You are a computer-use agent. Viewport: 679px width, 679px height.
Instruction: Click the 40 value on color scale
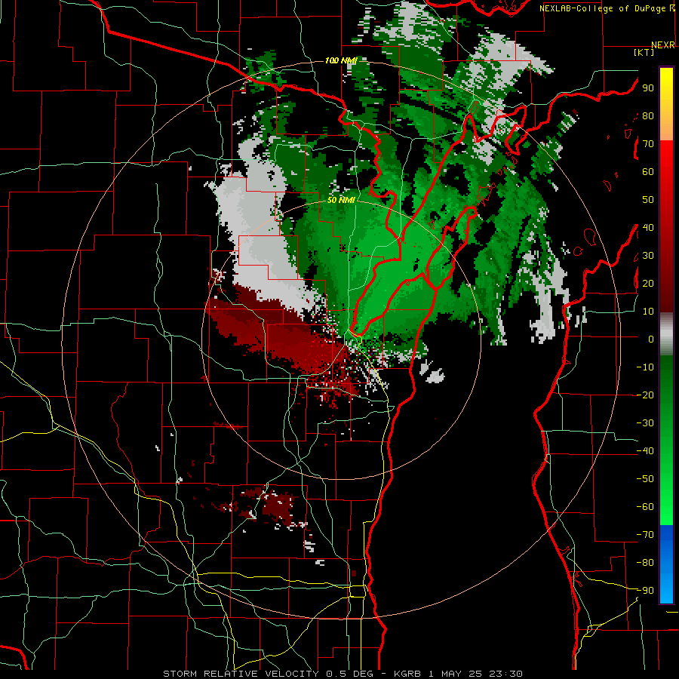(x=648, y=227)
